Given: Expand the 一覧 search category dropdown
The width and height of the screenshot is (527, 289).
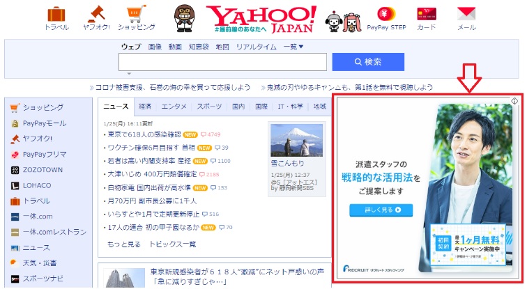Looking at the screenshot, I should 293,47.
